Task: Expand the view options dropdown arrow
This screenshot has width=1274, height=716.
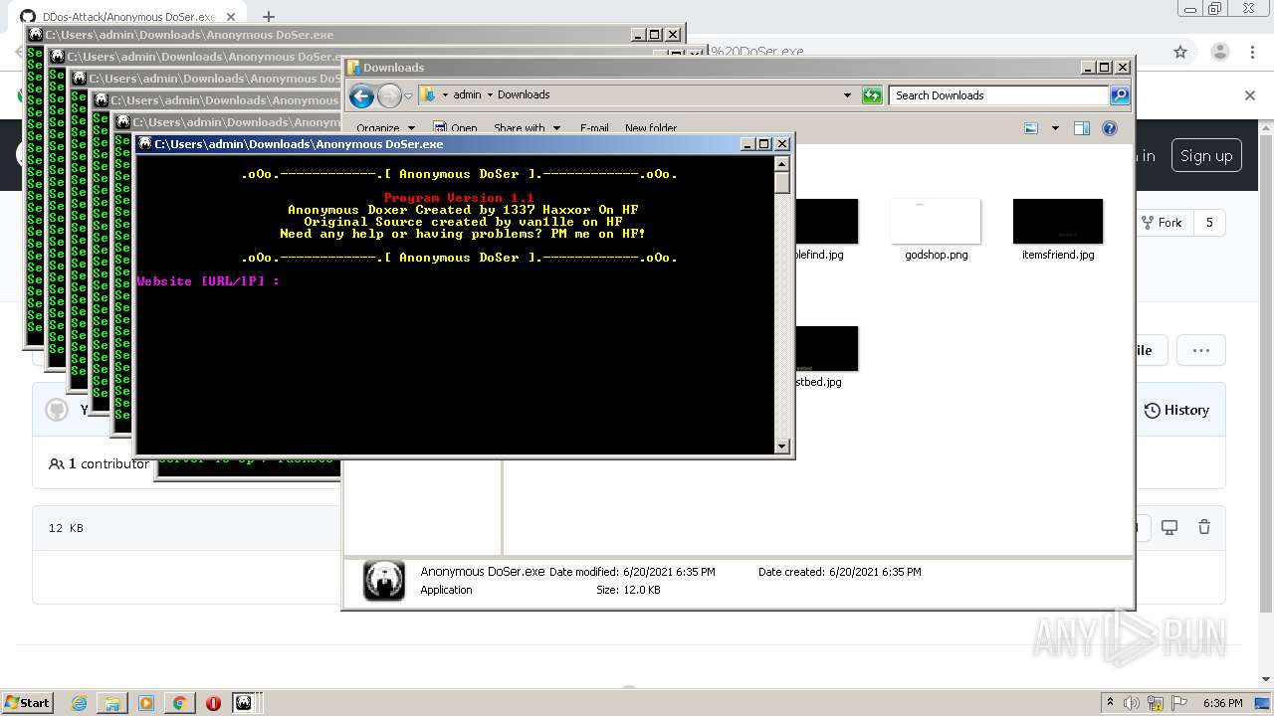Action: coord(1054,128)
